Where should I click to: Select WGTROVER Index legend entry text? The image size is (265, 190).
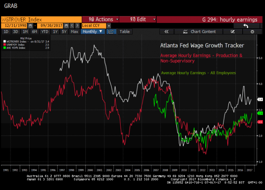point(17,41)
